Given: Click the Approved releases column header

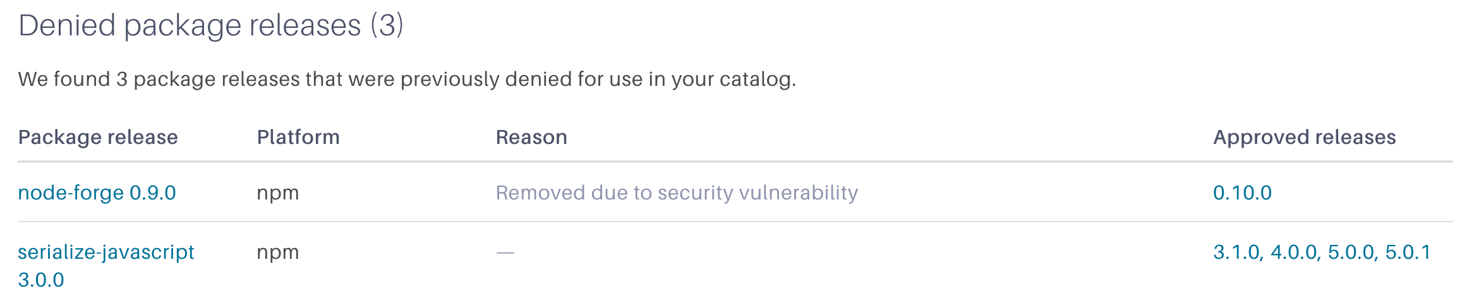Looking at the screenshot, I should click(1304, 137).
